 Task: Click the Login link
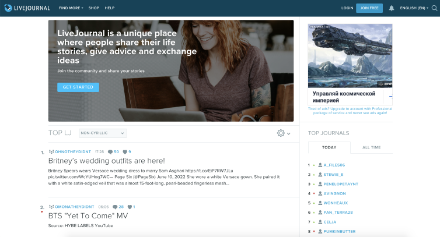click(347, 8)
